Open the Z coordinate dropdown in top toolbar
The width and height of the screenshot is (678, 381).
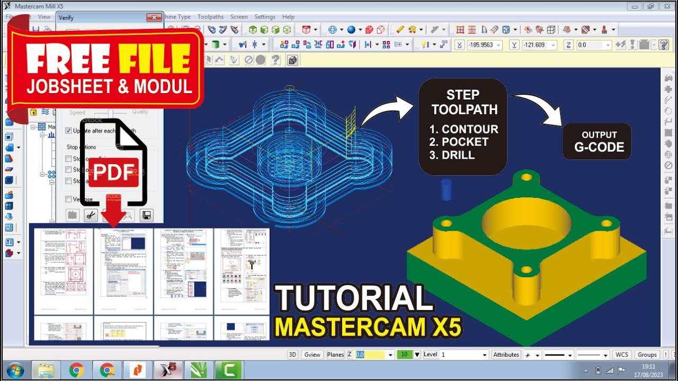(x=608, y=45)
